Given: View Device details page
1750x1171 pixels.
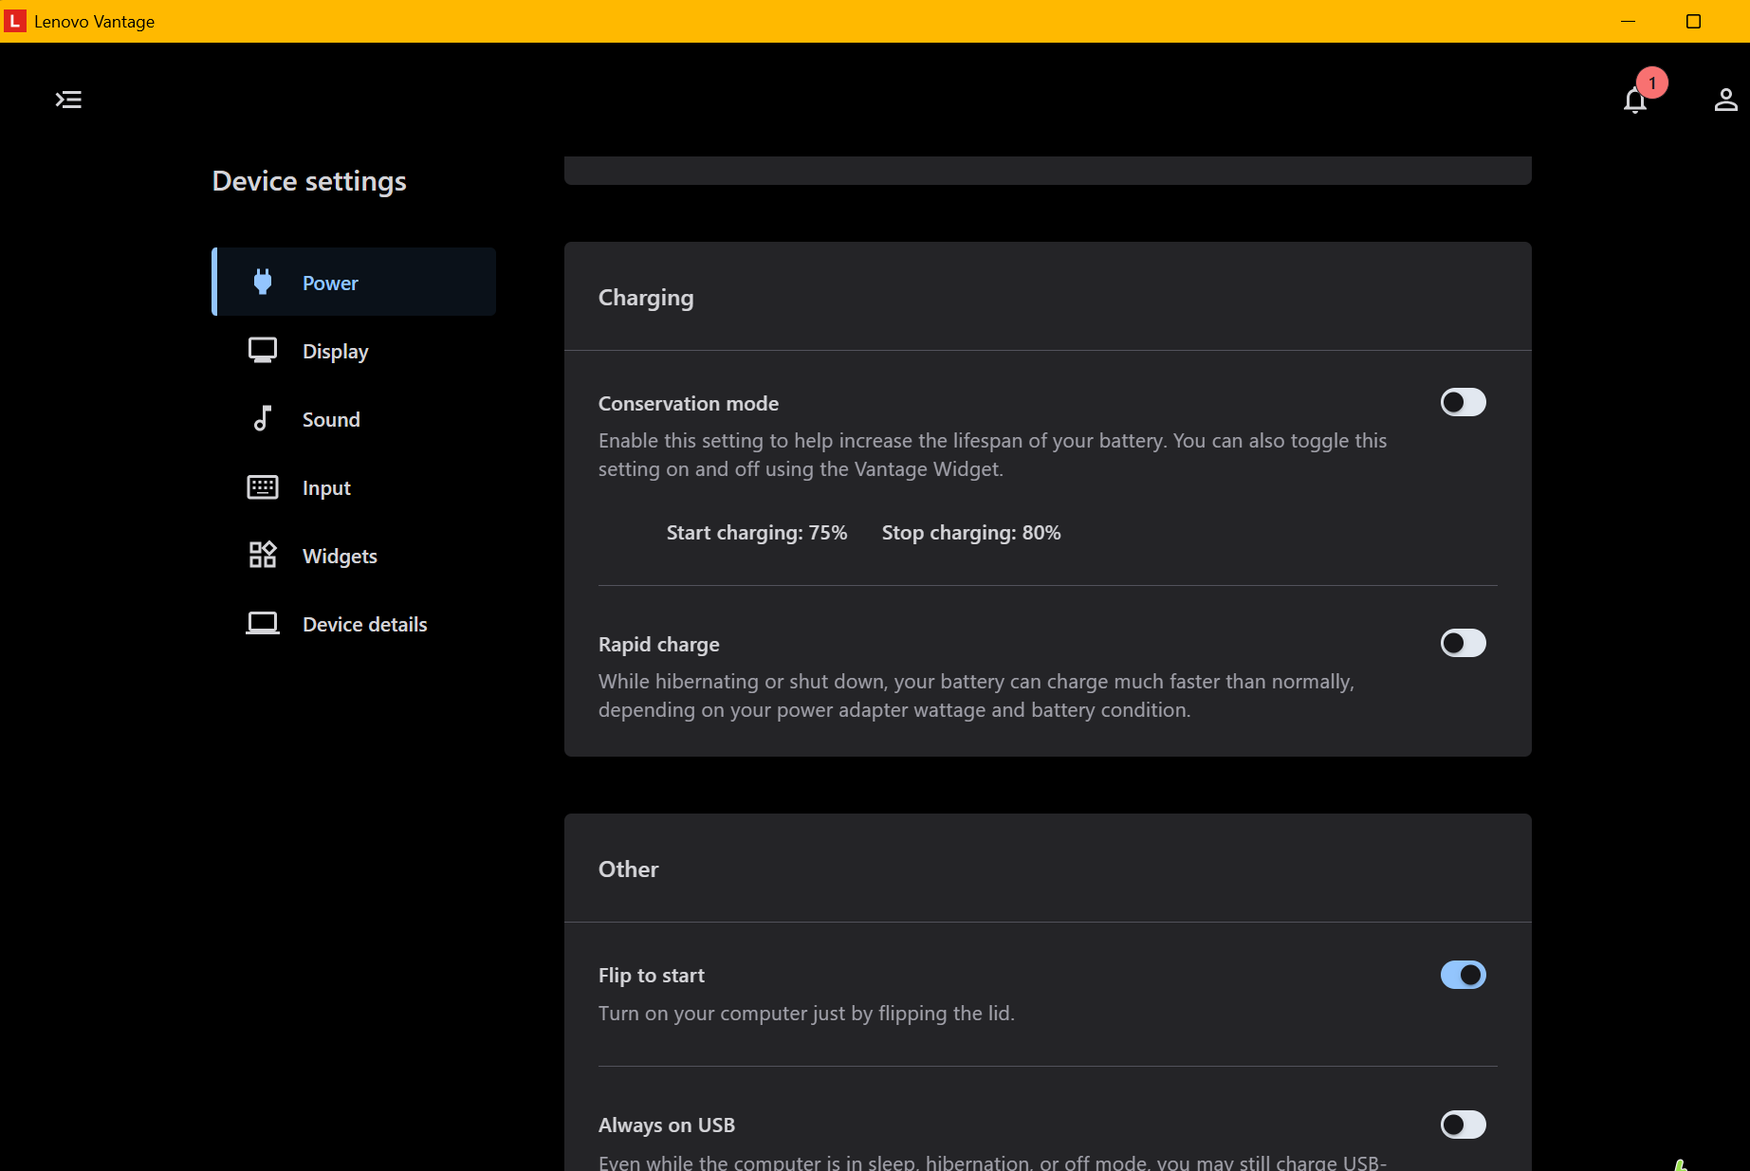Looking at the screenshot, I should click(x=354, y=624).
